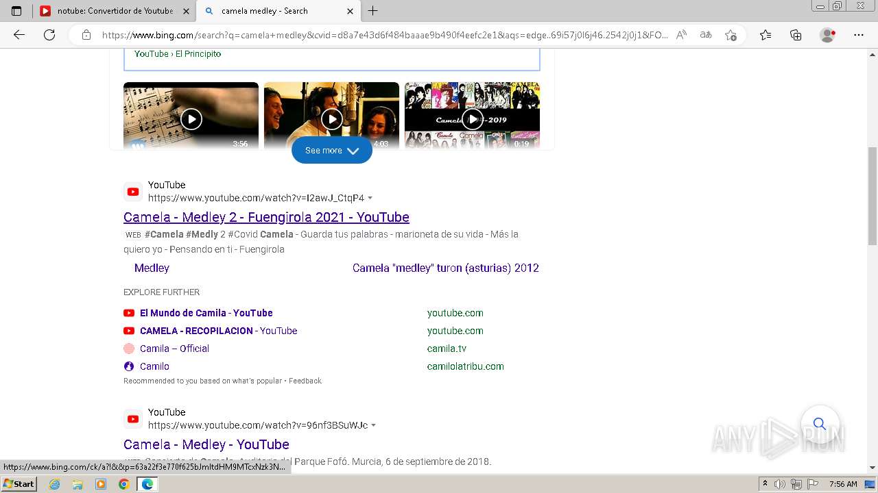Open camilolatribu.com domain link
Image resolution: width=878 pixels, height=493 pixels.
(x=466, y=366)
